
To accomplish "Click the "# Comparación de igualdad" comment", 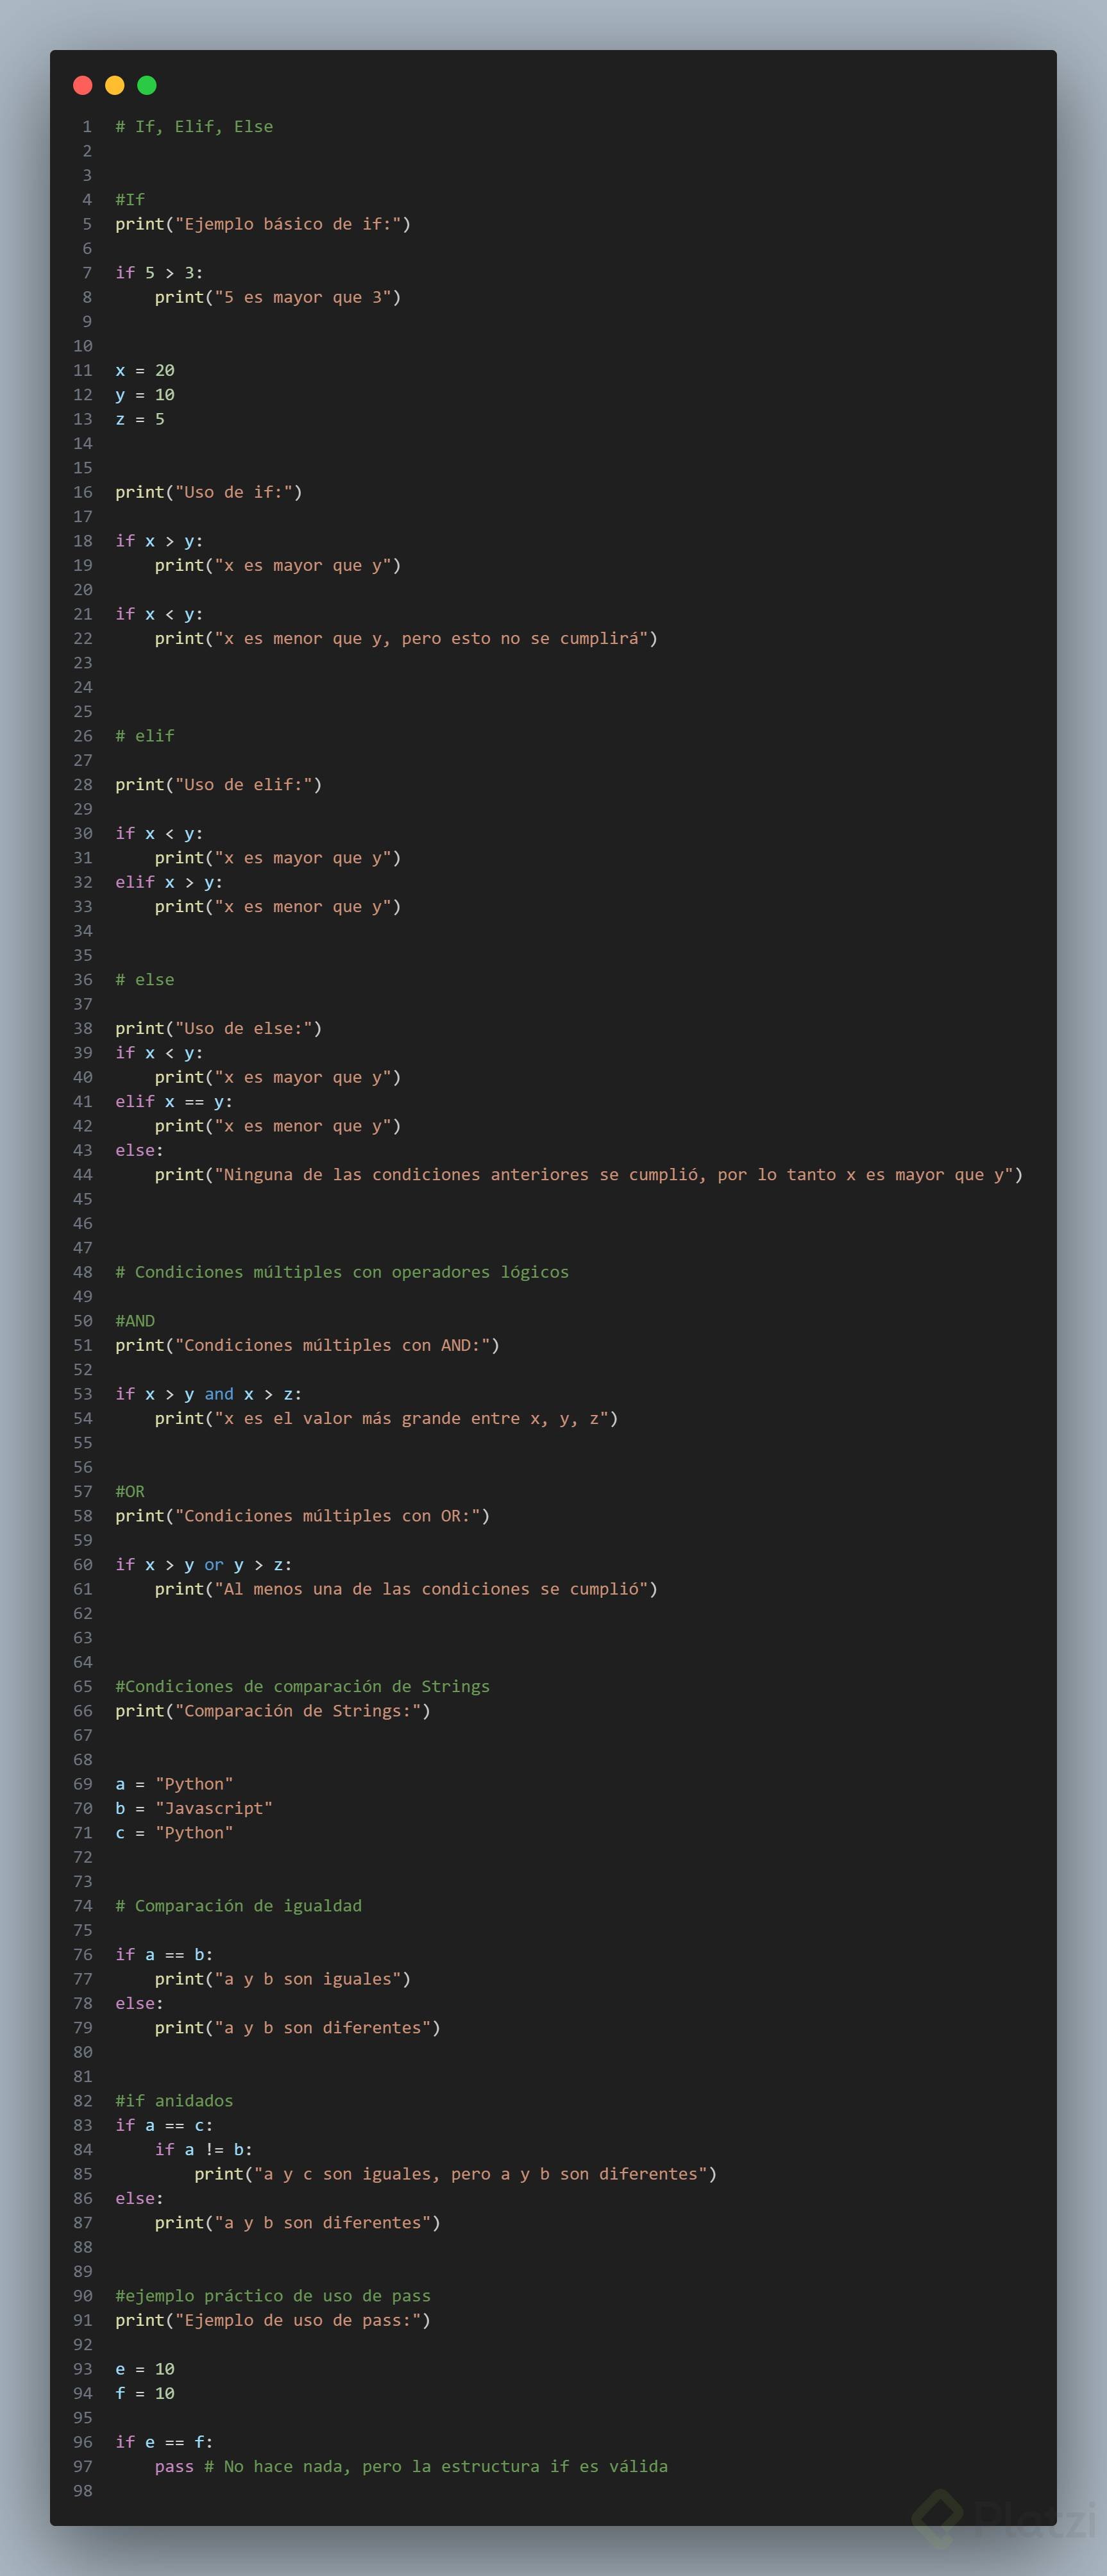I will (x=238, y=1906).
